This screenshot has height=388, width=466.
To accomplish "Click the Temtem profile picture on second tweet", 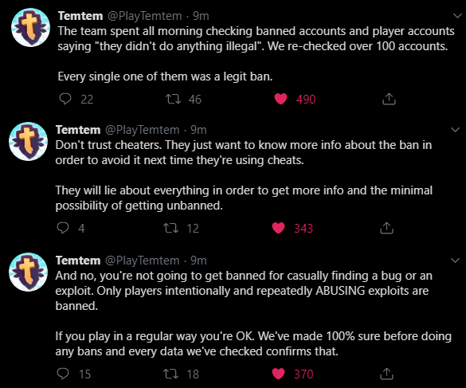I will point(28,141).
